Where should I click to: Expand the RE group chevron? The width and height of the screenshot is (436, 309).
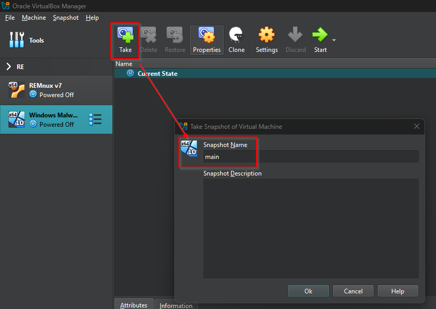9,66
